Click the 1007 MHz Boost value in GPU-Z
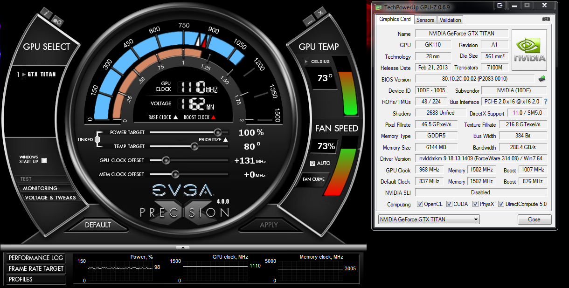Viewport: 569px width, 288px height. [x=533, y=170]
